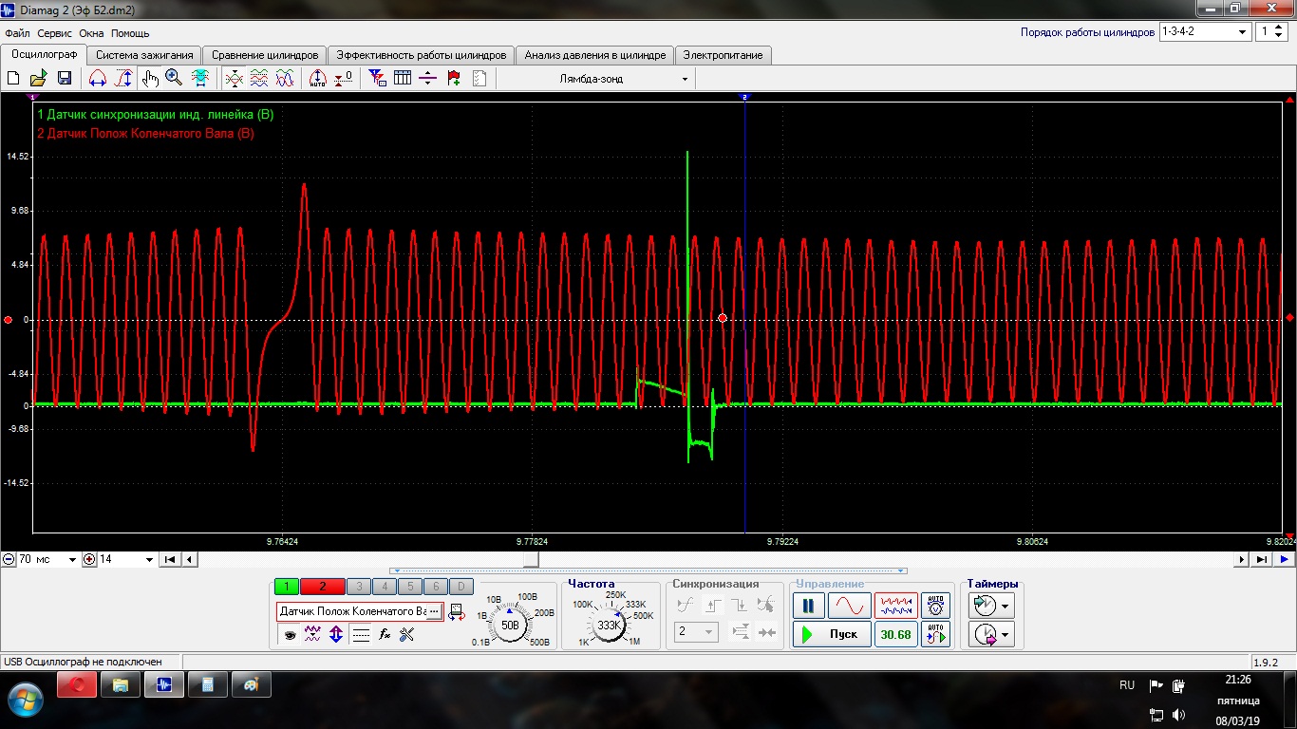Screen dimensions: 1297x729
Task: Create a new oscillogram file
Action: tap(14, 78)
